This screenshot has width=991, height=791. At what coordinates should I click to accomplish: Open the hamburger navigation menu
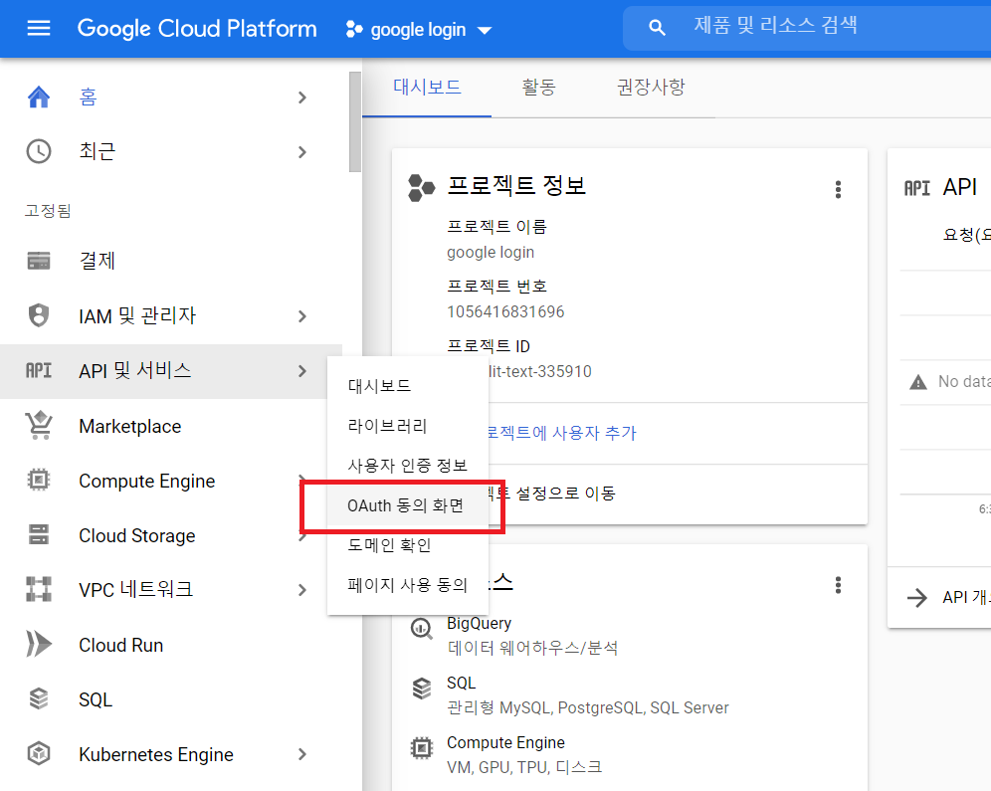[x=39, y=28]
